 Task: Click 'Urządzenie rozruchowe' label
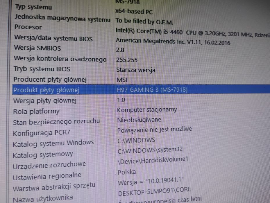tap(49, 165)
